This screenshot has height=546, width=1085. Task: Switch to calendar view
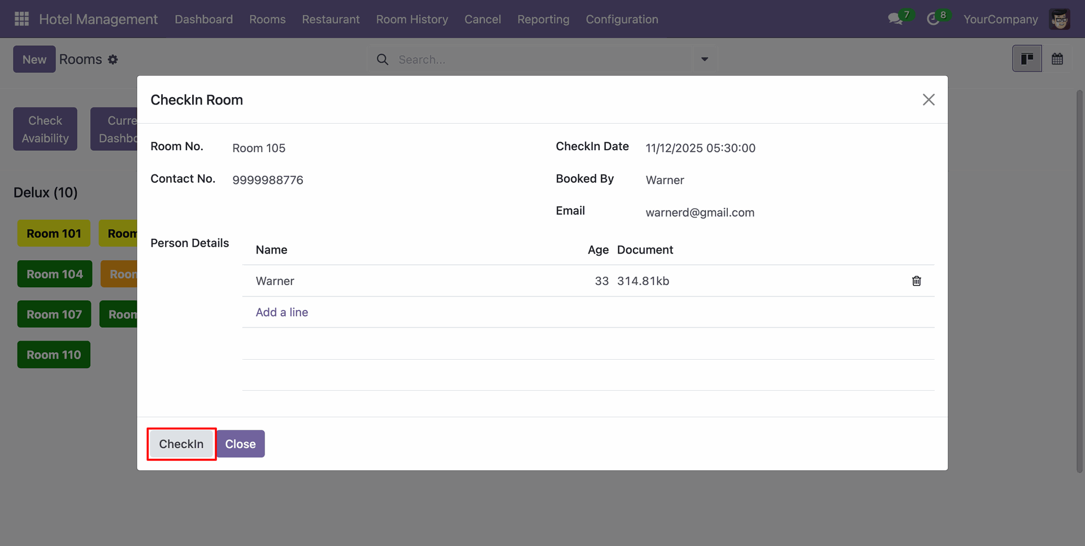(x=1057, y=59)
